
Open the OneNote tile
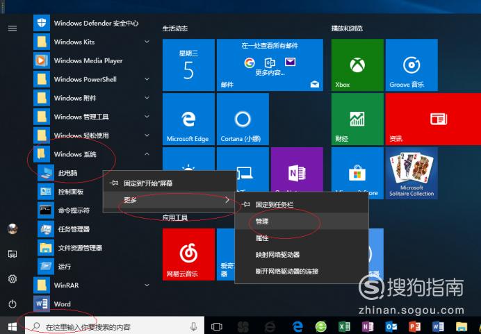(297, 169)
